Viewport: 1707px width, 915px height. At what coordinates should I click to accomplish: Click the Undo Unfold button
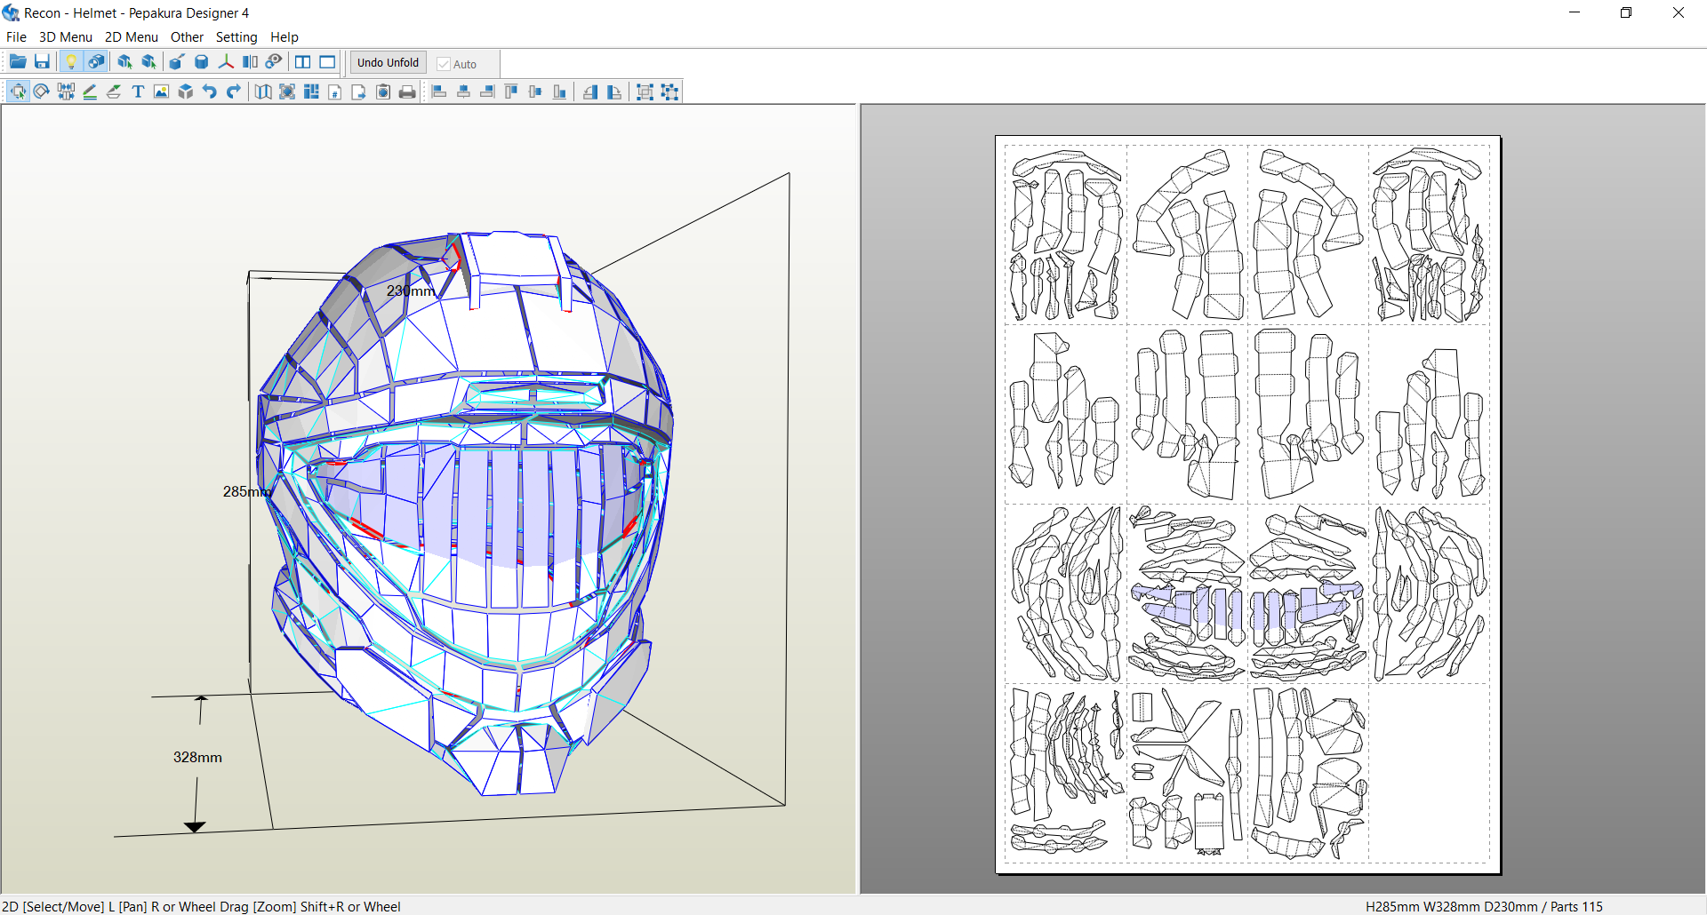[x=388, y=63]
